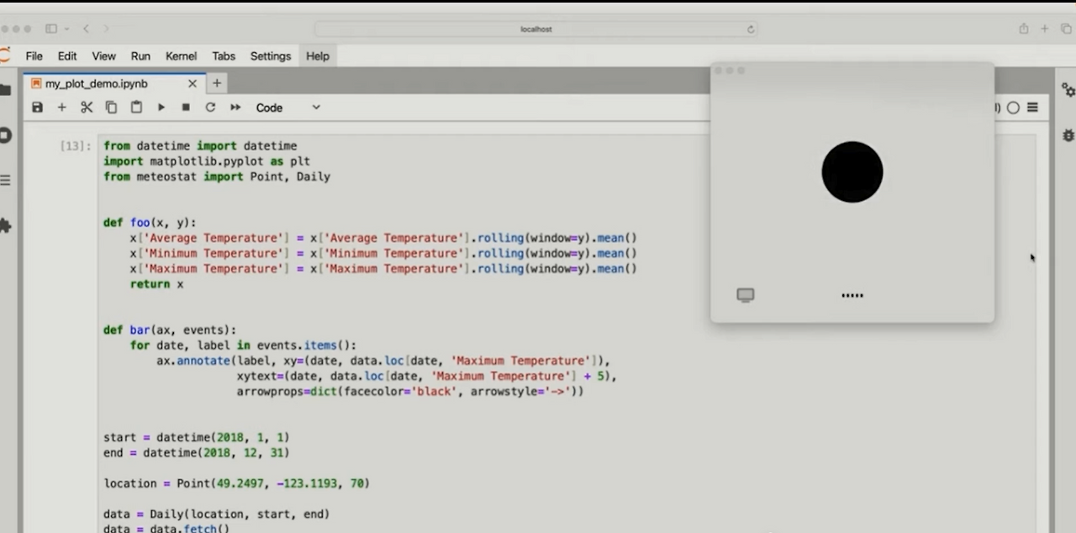Close the my_plot_demo.ipynb tab
Image resolution: width=1076 pixels, height=533 pixels.
point(193,83)
